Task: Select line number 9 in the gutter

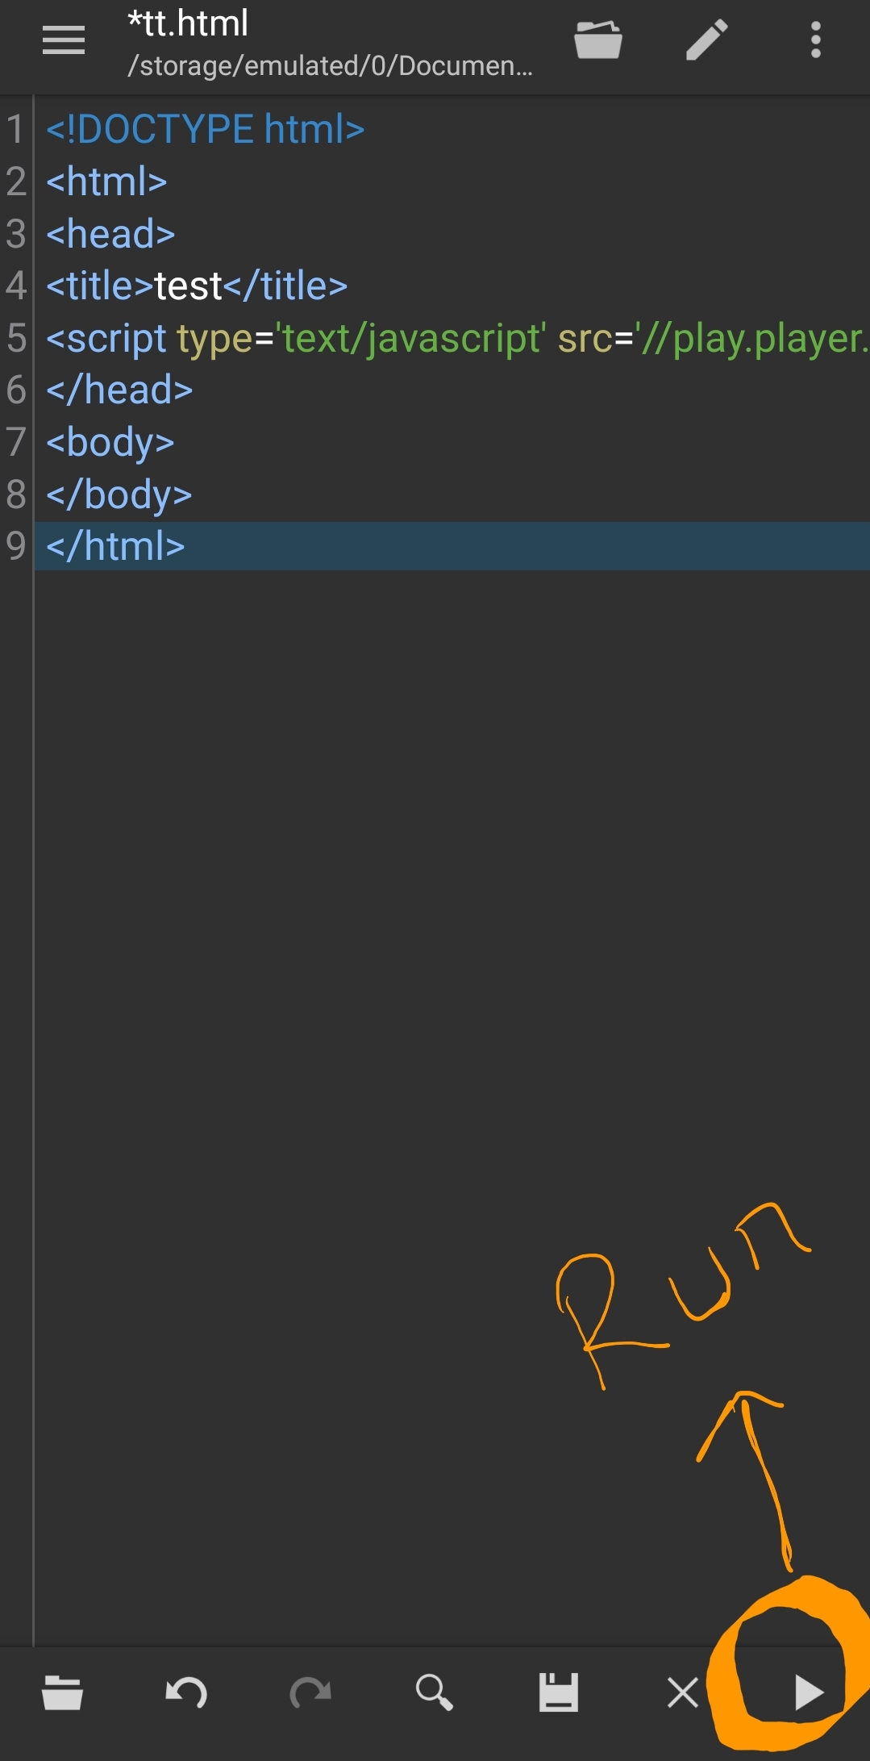Action: pyautogui.click(x=16, y=546)
